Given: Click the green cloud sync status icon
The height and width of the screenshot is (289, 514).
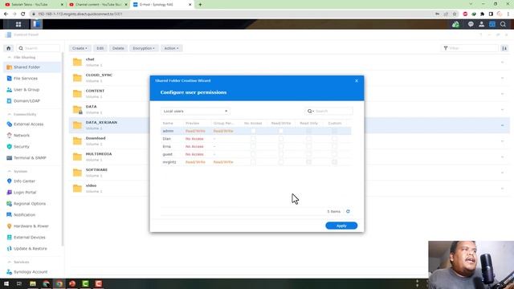Looking at the screenshot, I should (455, 24).
